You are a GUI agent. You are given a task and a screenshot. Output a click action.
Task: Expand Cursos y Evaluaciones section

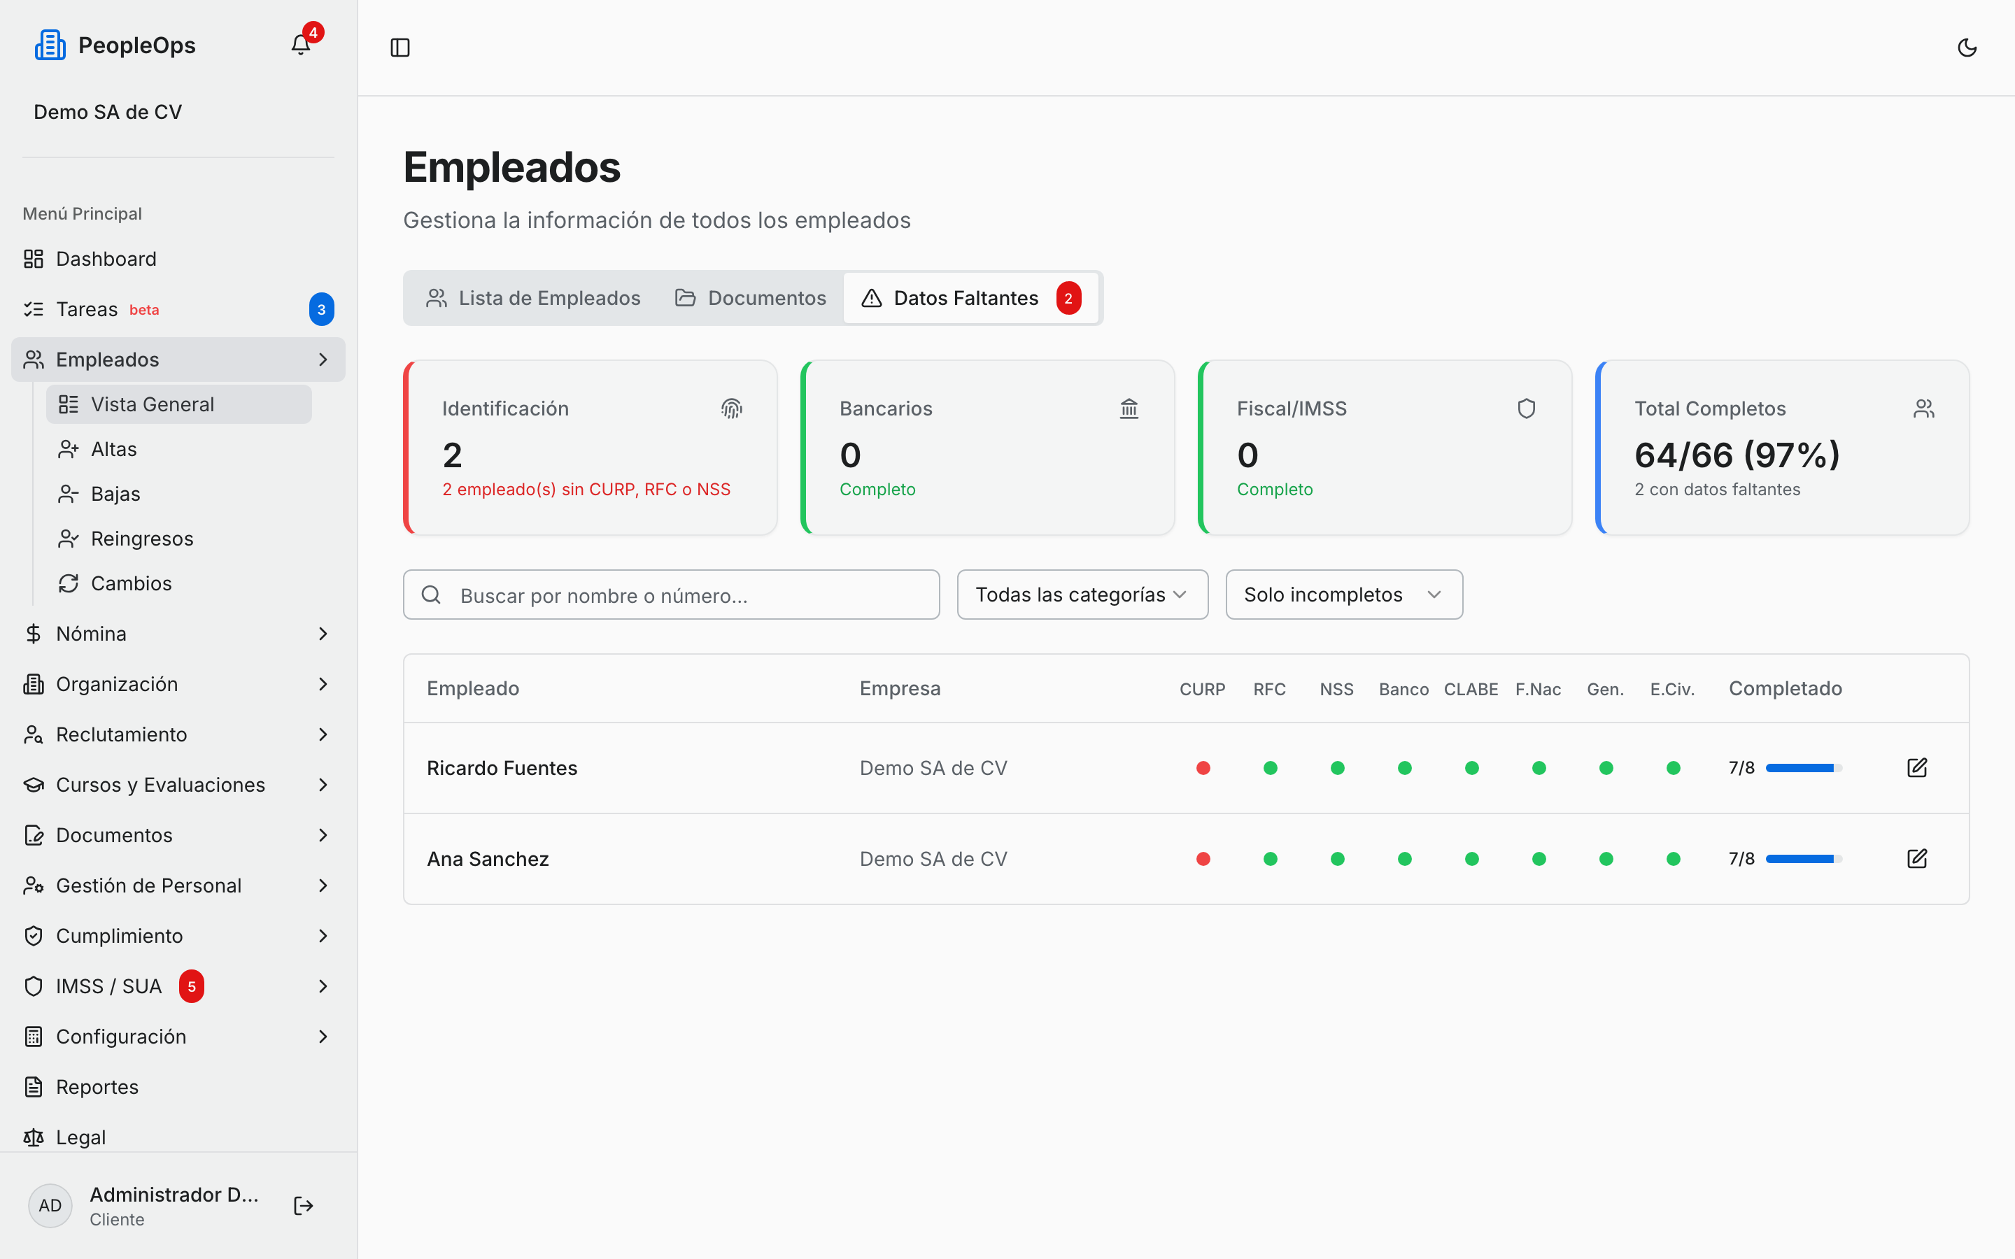click(x=178, y=785)
